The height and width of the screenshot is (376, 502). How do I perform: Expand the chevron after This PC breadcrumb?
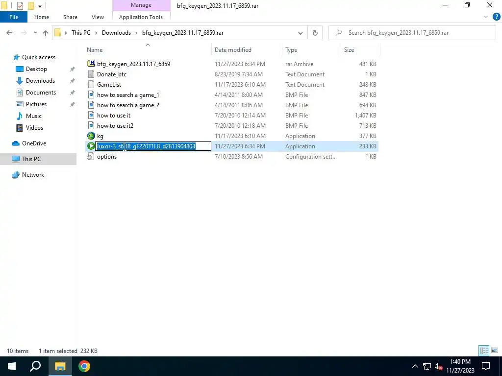[x=96, y=33]
